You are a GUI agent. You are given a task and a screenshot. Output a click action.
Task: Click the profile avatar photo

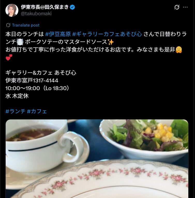click(x=12, y=10)
